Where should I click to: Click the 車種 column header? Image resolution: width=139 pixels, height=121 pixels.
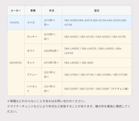tap(33, 11)
